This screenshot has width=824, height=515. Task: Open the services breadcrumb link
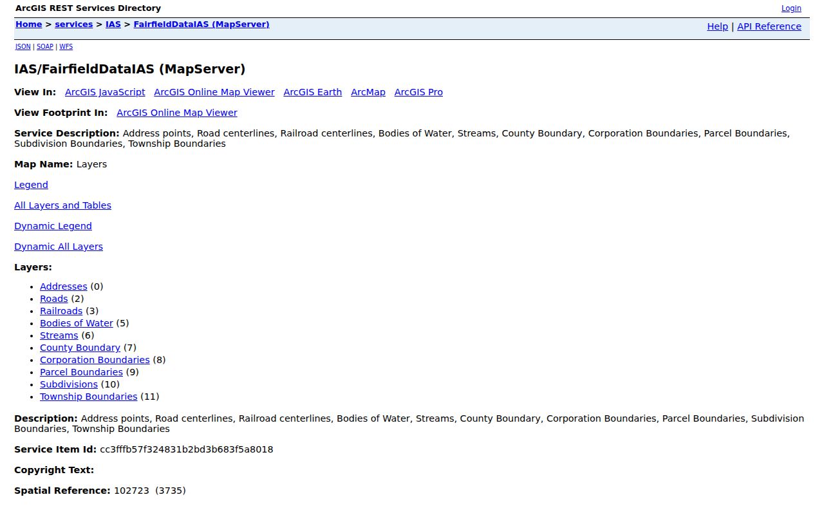coord(74,24)
